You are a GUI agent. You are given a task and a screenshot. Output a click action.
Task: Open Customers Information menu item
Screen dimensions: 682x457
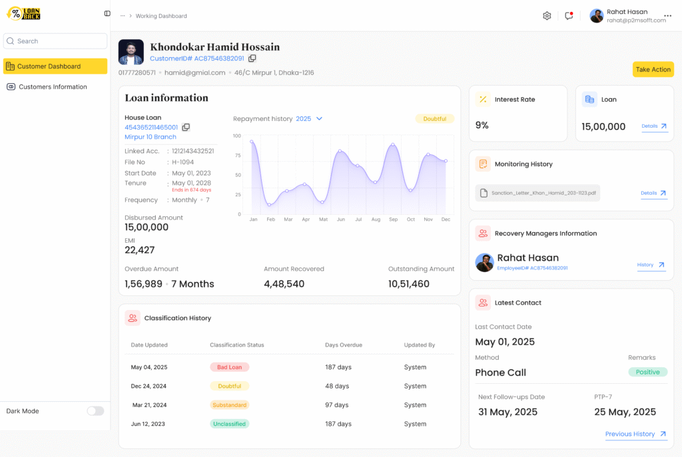(53, 87)
